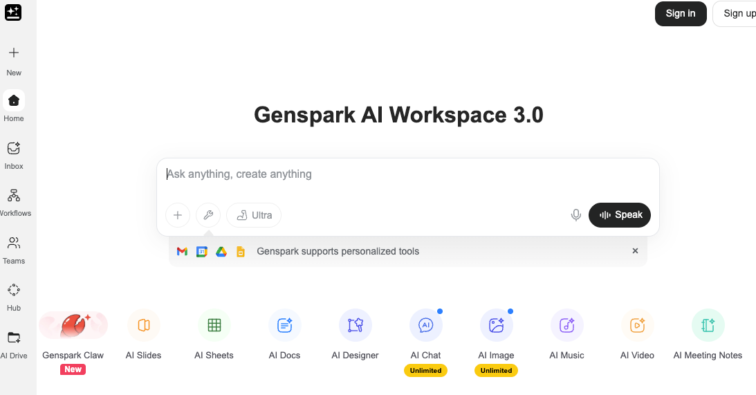Viewport: 756px width, 395px height.
Task: Open AI Video tool
Action: coord(637,335)
